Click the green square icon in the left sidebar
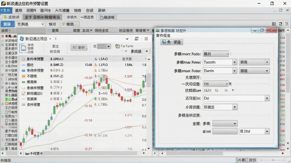This screenshot has width=291, height=163. pos(7,99)
